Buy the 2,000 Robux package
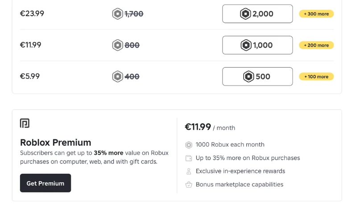The height and width of the screenshot is (205, 348). pyautogui.click(x=257, y=14)
